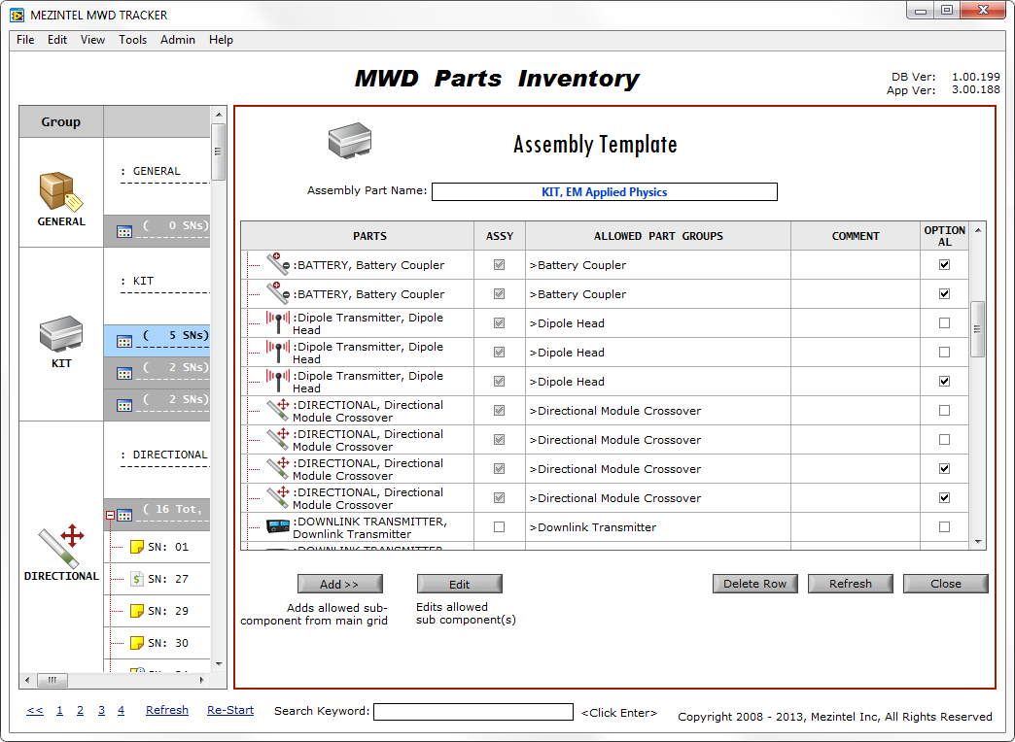The height and width of the screenshot is (742, 1015).
Task: Click the Delete Row button
Action: click(755, 584)
